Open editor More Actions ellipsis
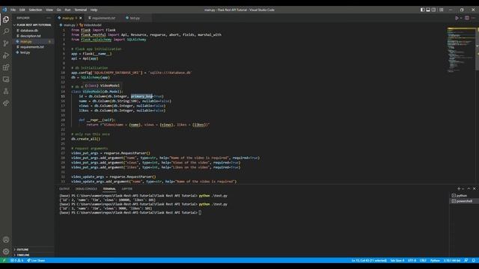The width and height of the screenshot is (479, 269). 473,18
